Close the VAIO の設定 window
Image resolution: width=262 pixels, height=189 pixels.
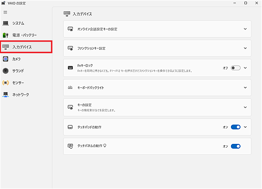tap(257, 3)
